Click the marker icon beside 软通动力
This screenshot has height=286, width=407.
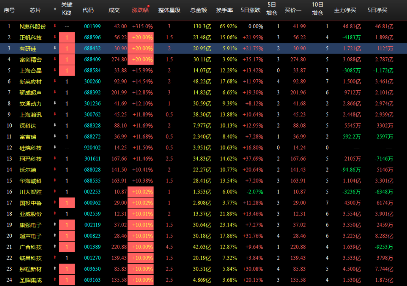(55, 103)
